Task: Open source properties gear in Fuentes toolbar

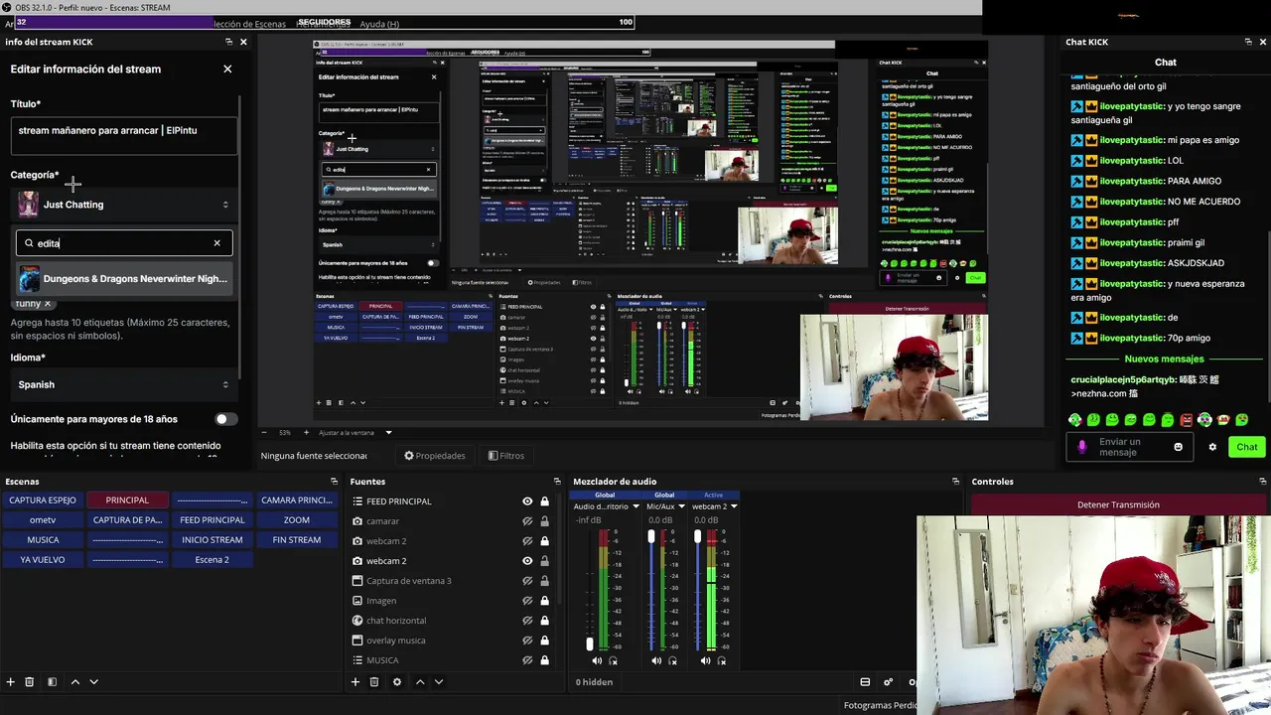Action: point(397,682)
